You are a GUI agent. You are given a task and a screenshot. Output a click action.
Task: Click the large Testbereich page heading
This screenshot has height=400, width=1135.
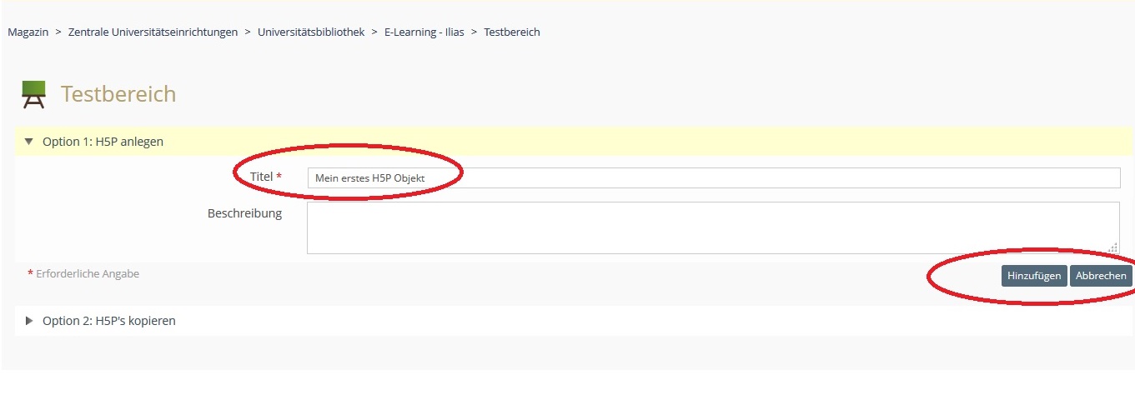tap(118, 94)
